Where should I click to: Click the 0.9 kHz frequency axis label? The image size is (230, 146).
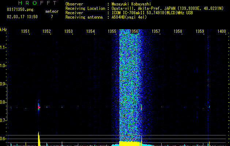(3, 84)
